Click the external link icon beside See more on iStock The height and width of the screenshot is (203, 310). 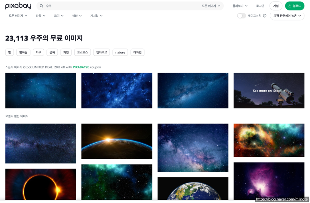284,91
